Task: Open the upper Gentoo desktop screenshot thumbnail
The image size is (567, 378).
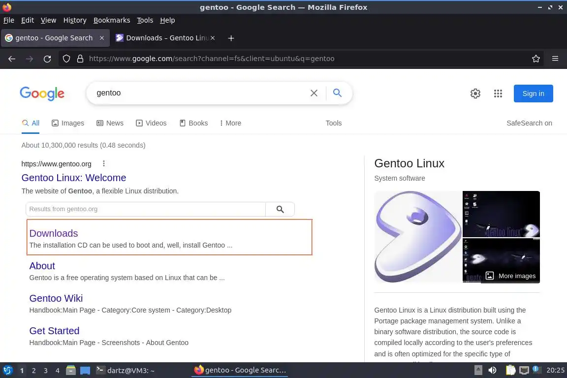Action: tap(501, 214)
